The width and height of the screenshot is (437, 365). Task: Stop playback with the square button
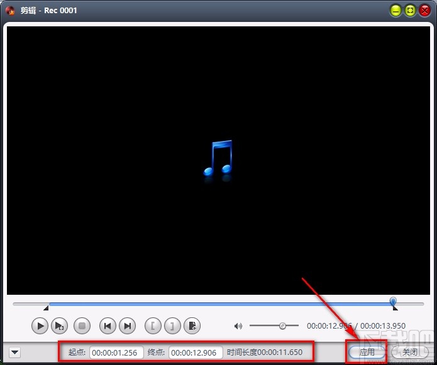[x=82, y=326]
